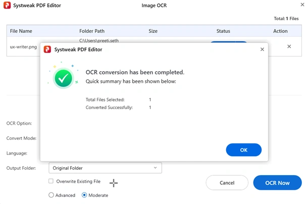Click the Total: 1 Files label
This screenshot has height=204, width=308.
pos(286,19)
